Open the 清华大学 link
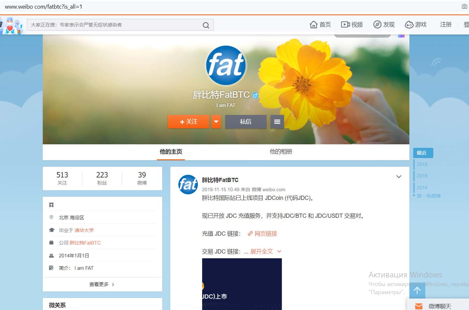The height and width of the screenshot is (310, 469). (x=84, y=230)
